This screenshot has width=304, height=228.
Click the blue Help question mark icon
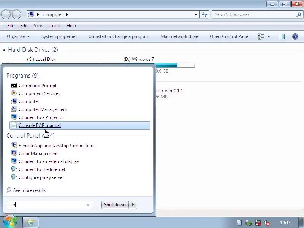point(295,36)
